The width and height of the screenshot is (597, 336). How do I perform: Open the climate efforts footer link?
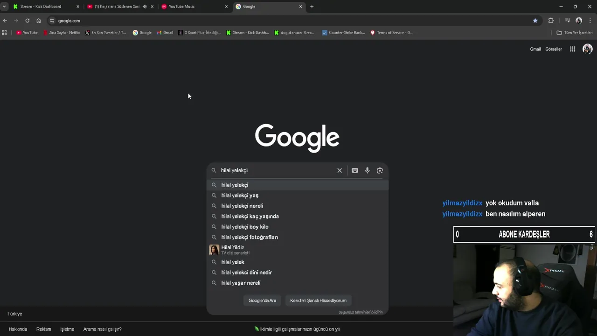coord(297,329)
